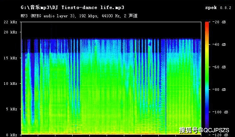Click the file path title 'DJ Tiesto-dance life.mp3'
235x137 pixels.
(88, 8)
